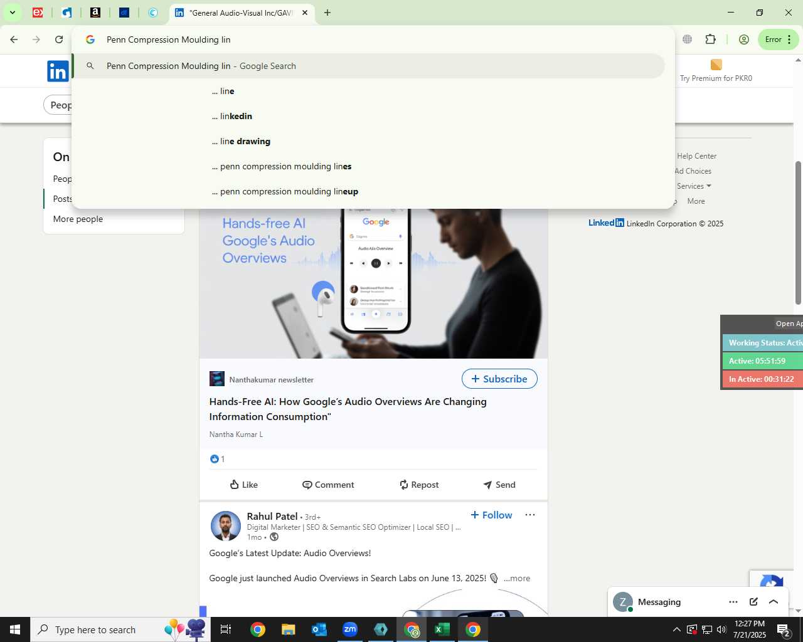Follow Rahul Patel
This screenshot has width=803, height=642.
pyautogui.click(x=491, y=515)
